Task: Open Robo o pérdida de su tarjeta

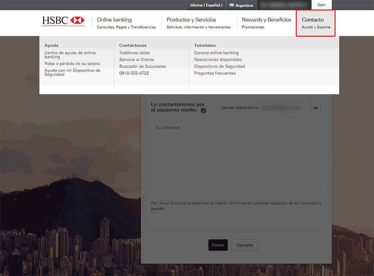Action: pos(72,64)
